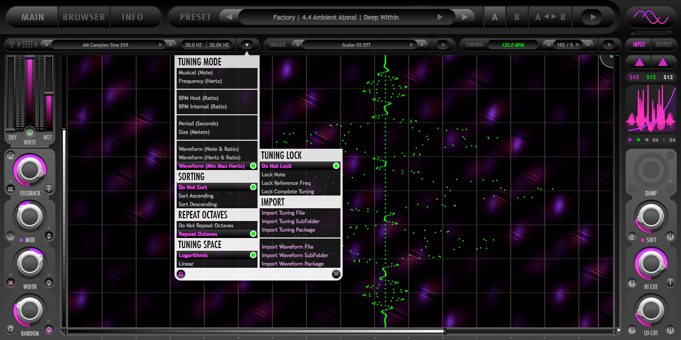Click the G icon beside the Random label
Screen dimensions: 681x340
click(x=11, y=329)
